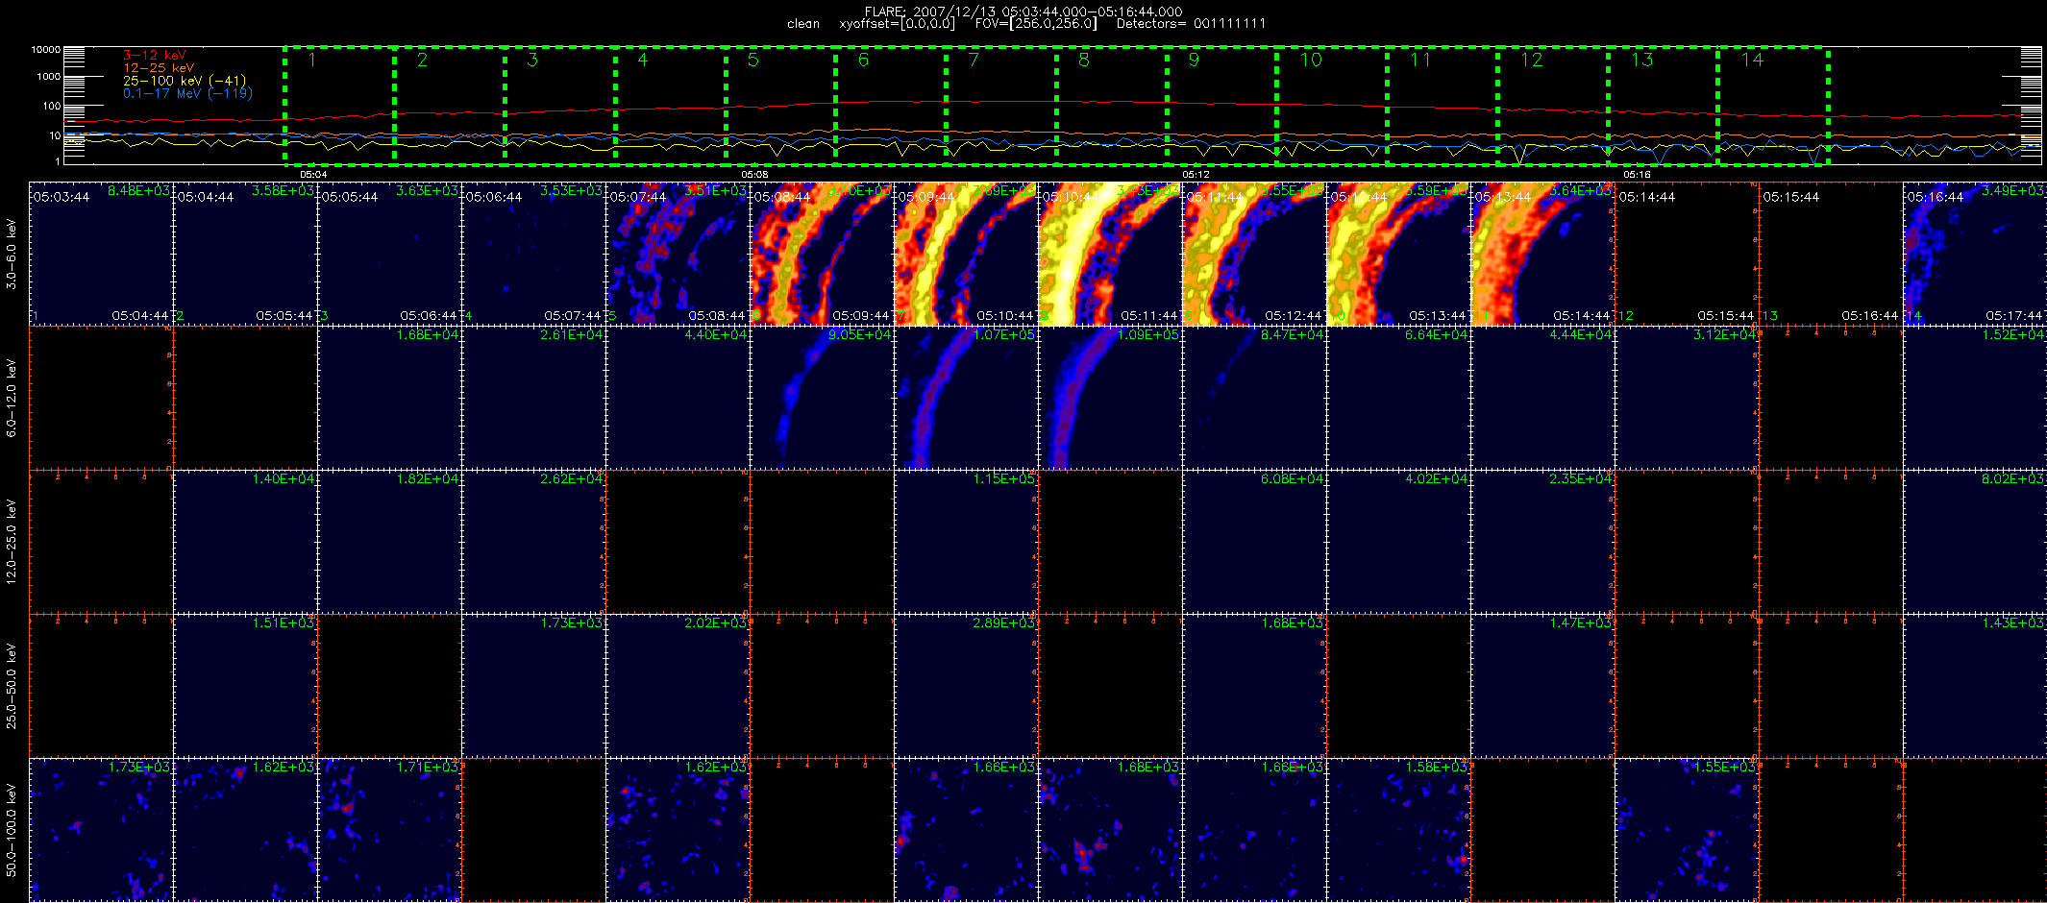Viewport: 2047px width, 903px height.
Task: Pick interval number 8 in the light curve
Action: pyautogui.click(x=1084, y=61)
